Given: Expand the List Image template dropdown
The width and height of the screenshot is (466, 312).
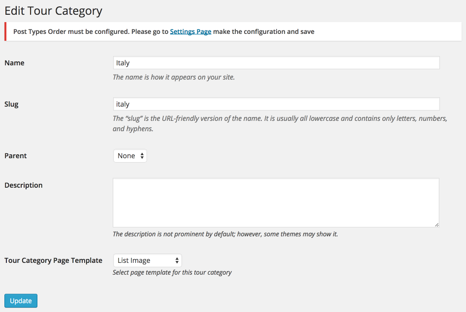Looking at the screenshot, I should click(148, 260).
